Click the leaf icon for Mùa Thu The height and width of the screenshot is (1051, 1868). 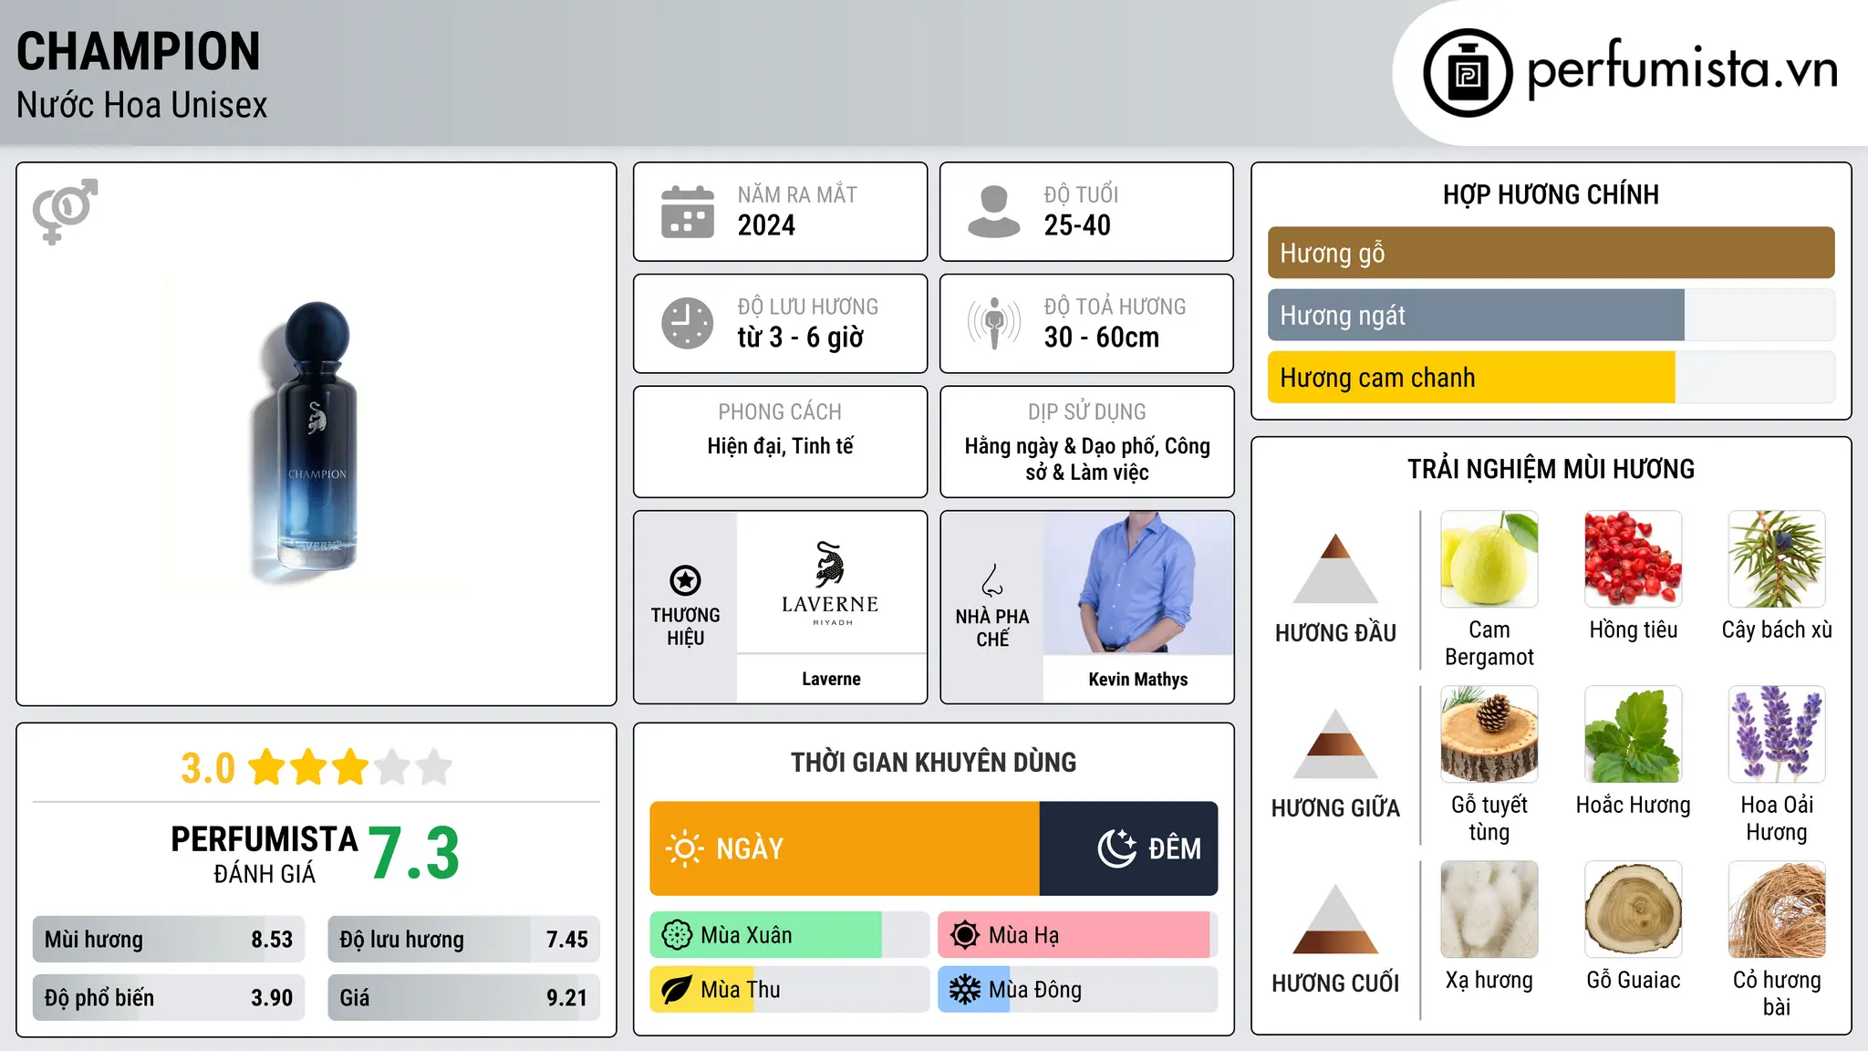677,990
